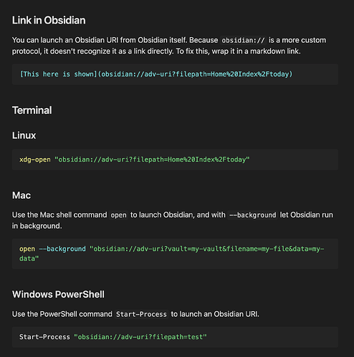Image resolution: width=354 pixels, height=357 pixels.
Task: Click the inline Start-Process code word
Action: click(141, 314)
